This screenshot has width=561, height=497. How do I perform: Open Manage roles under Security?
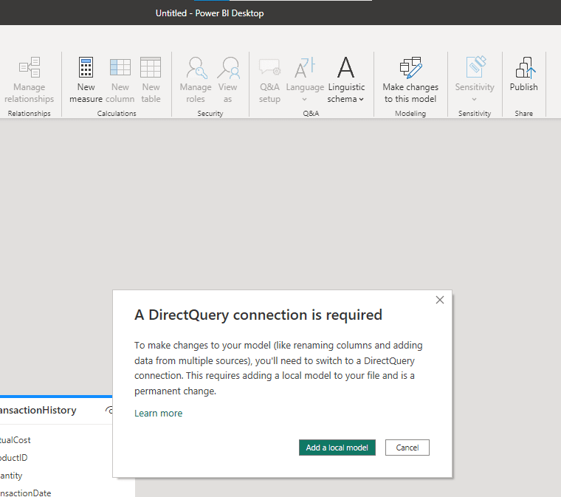[196, 80]
